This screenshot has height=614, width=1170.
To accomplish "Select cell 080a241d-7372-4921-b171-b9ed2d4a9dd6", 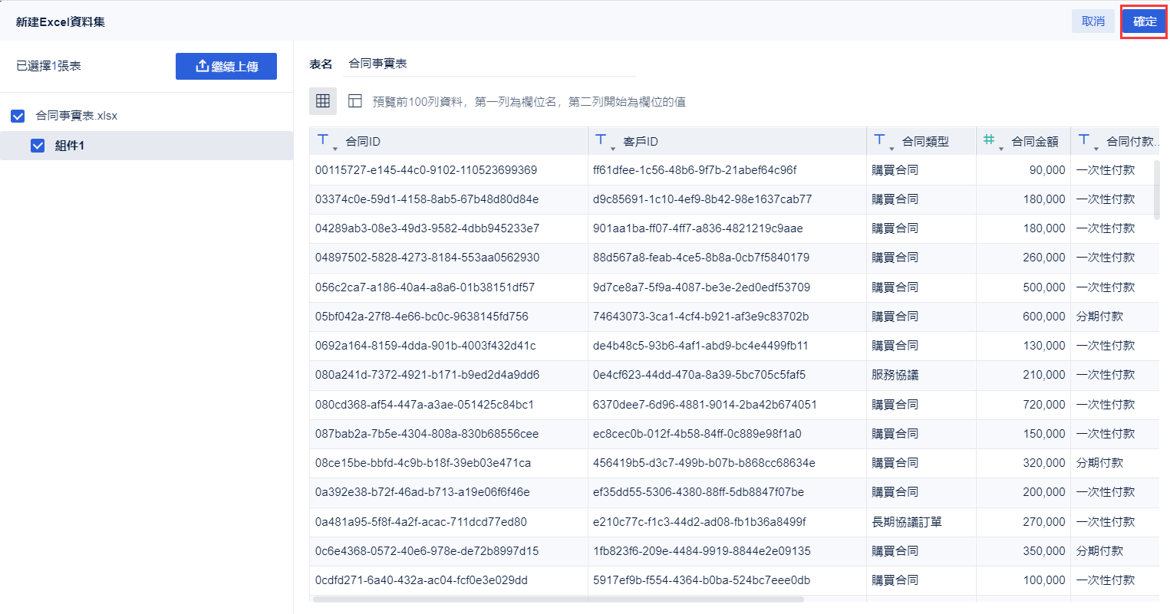I will [449, 375].
